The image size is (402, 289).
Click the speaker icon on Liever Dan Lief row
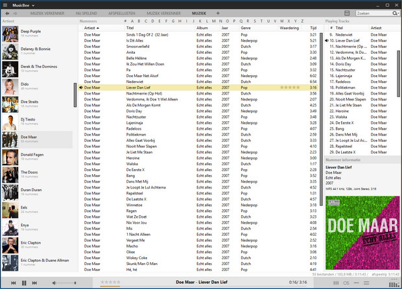pyautogui.click(x=81, y=87)
